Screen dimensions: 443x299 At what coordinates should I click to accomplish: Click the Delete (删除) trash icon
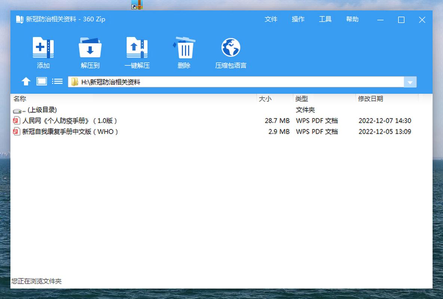184,48
